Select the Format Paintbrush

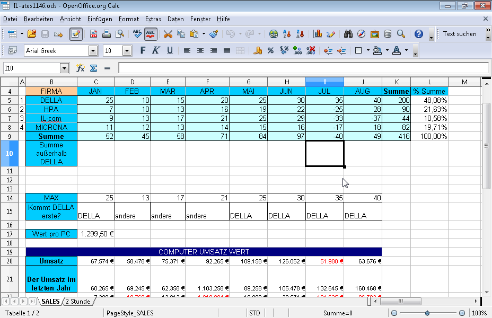click(214, 34)
